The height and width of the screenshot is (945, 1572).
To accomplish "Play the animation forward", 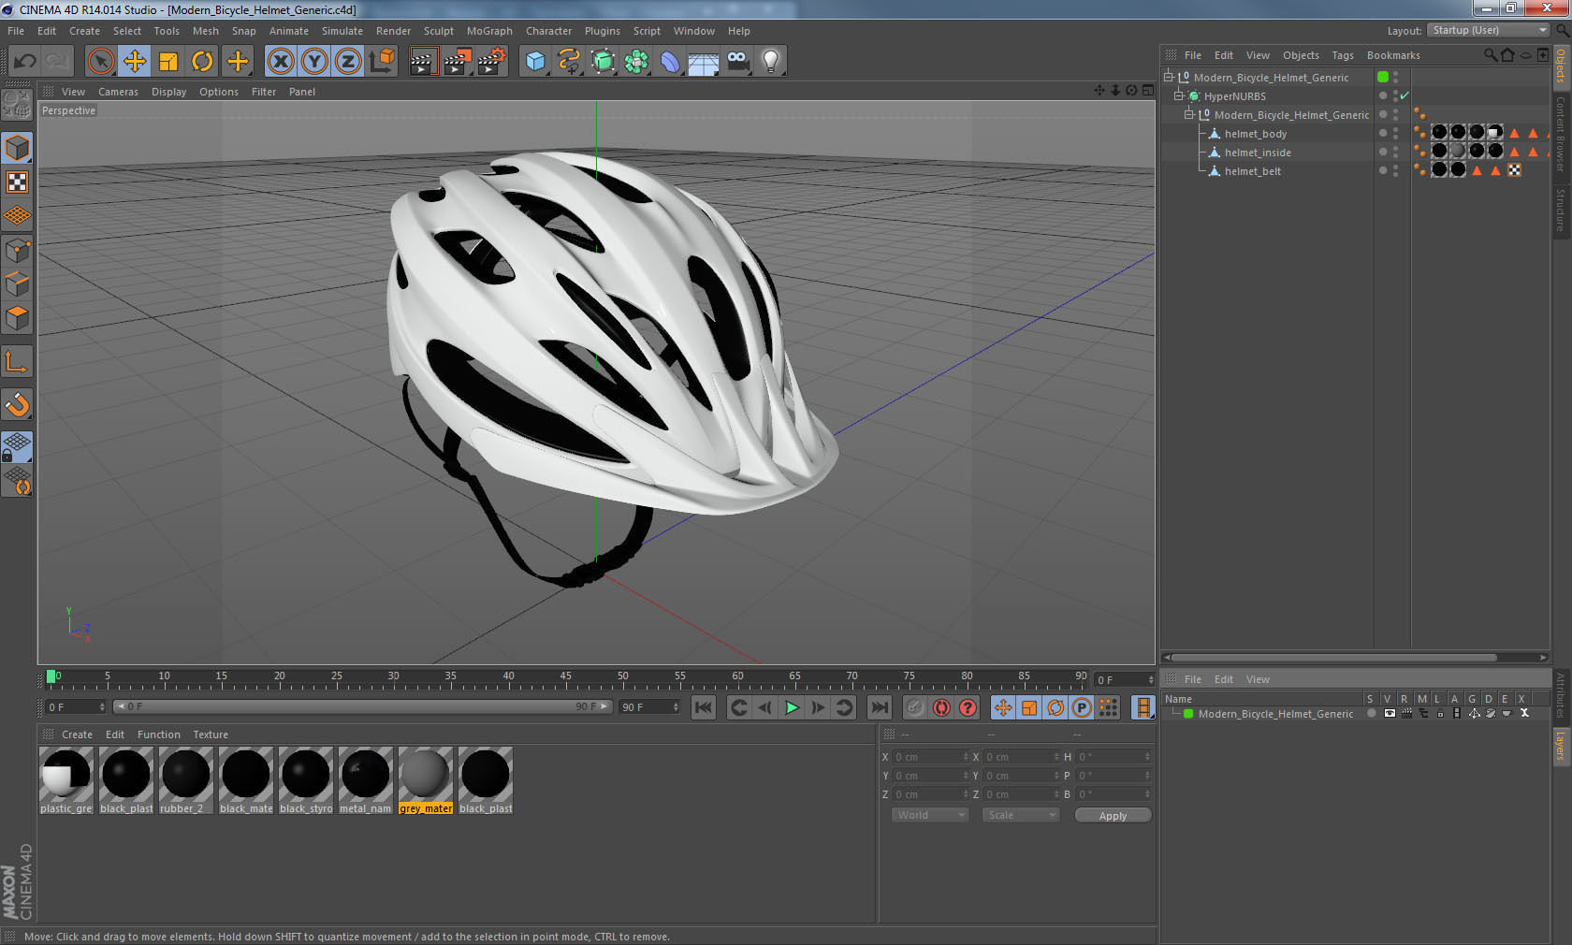I will click(792, 707).
